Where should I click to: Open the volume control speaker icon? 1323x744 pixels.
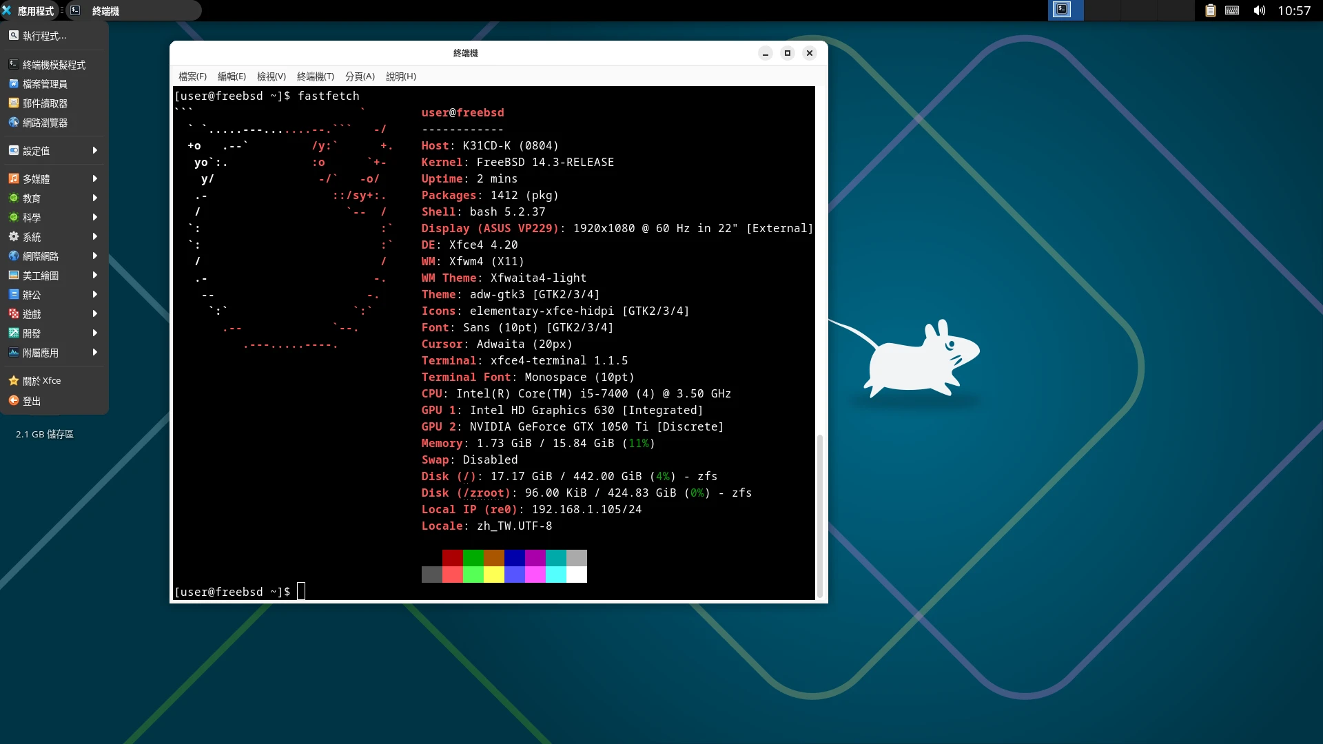coord(1259,10)
